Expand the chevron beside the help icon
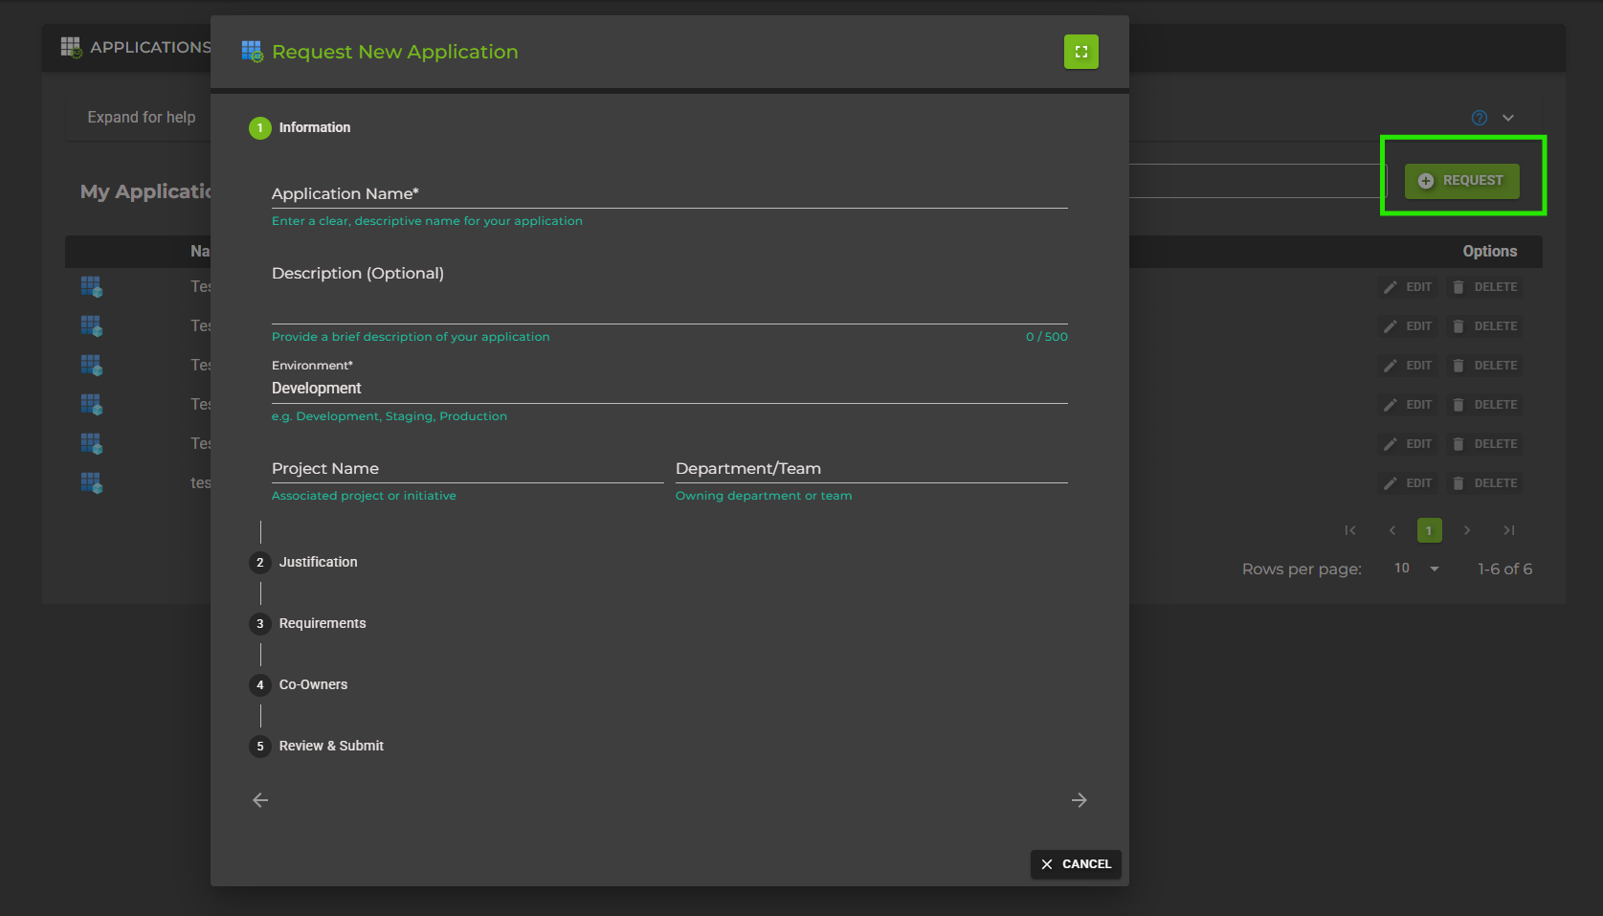The image size is (1603, 916). click(1508, 117)
